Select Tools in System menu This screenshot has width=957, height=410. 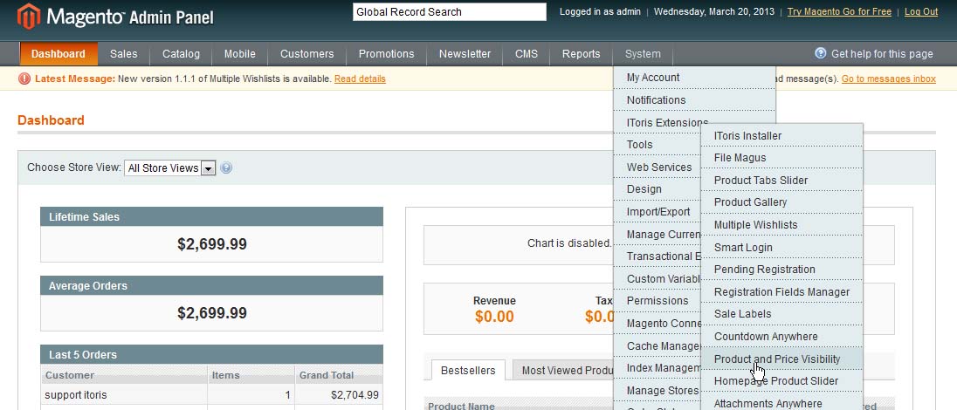(658, 145)
